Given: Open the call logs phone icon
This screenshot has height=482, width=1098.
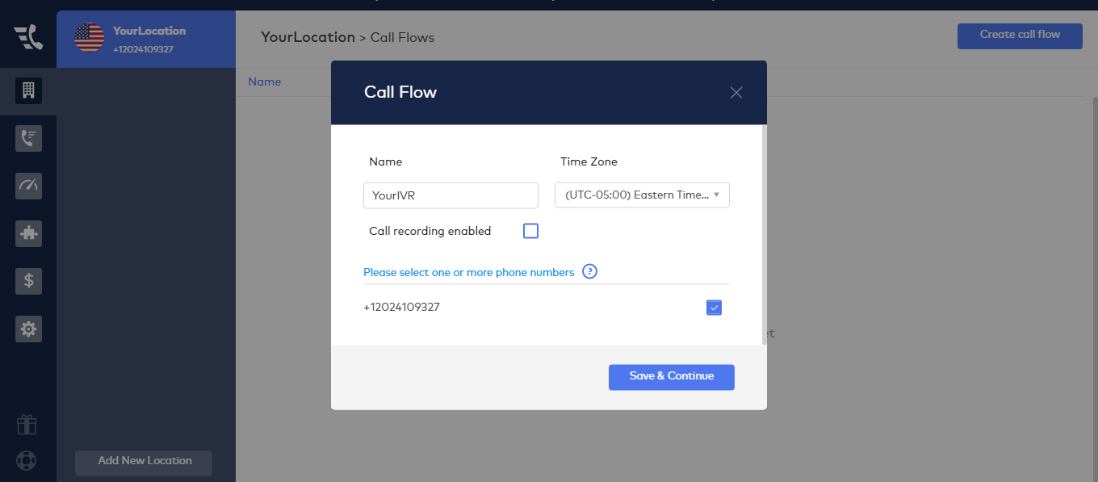Looking at the screenshot, I should [x=28, y=138].
